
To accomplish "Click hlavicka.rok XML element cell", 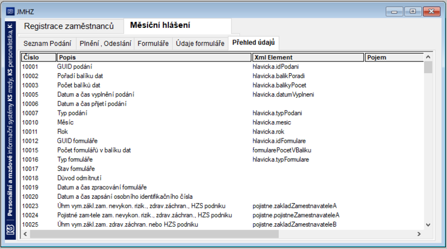I will coord(268,132).
